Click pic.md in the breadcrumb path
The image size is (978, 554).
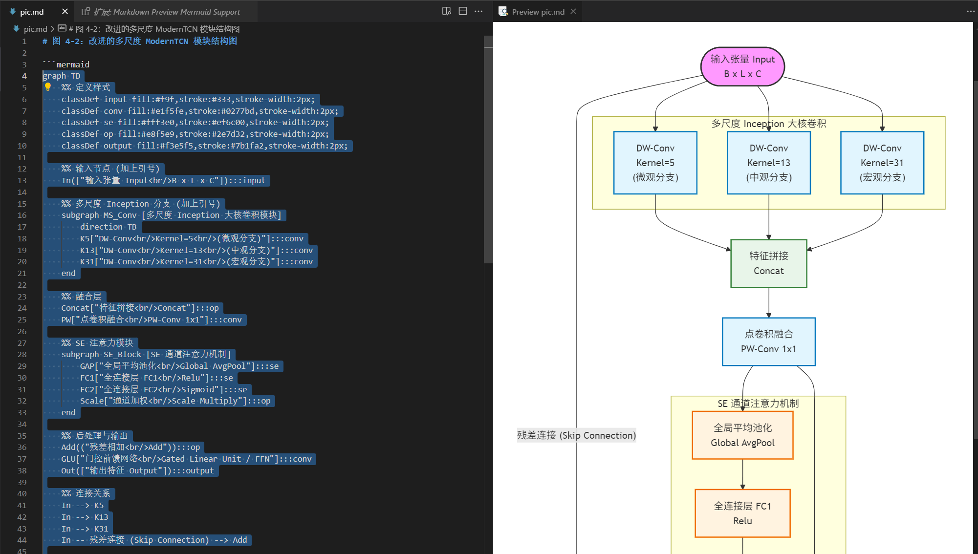[x=35, y=29]
